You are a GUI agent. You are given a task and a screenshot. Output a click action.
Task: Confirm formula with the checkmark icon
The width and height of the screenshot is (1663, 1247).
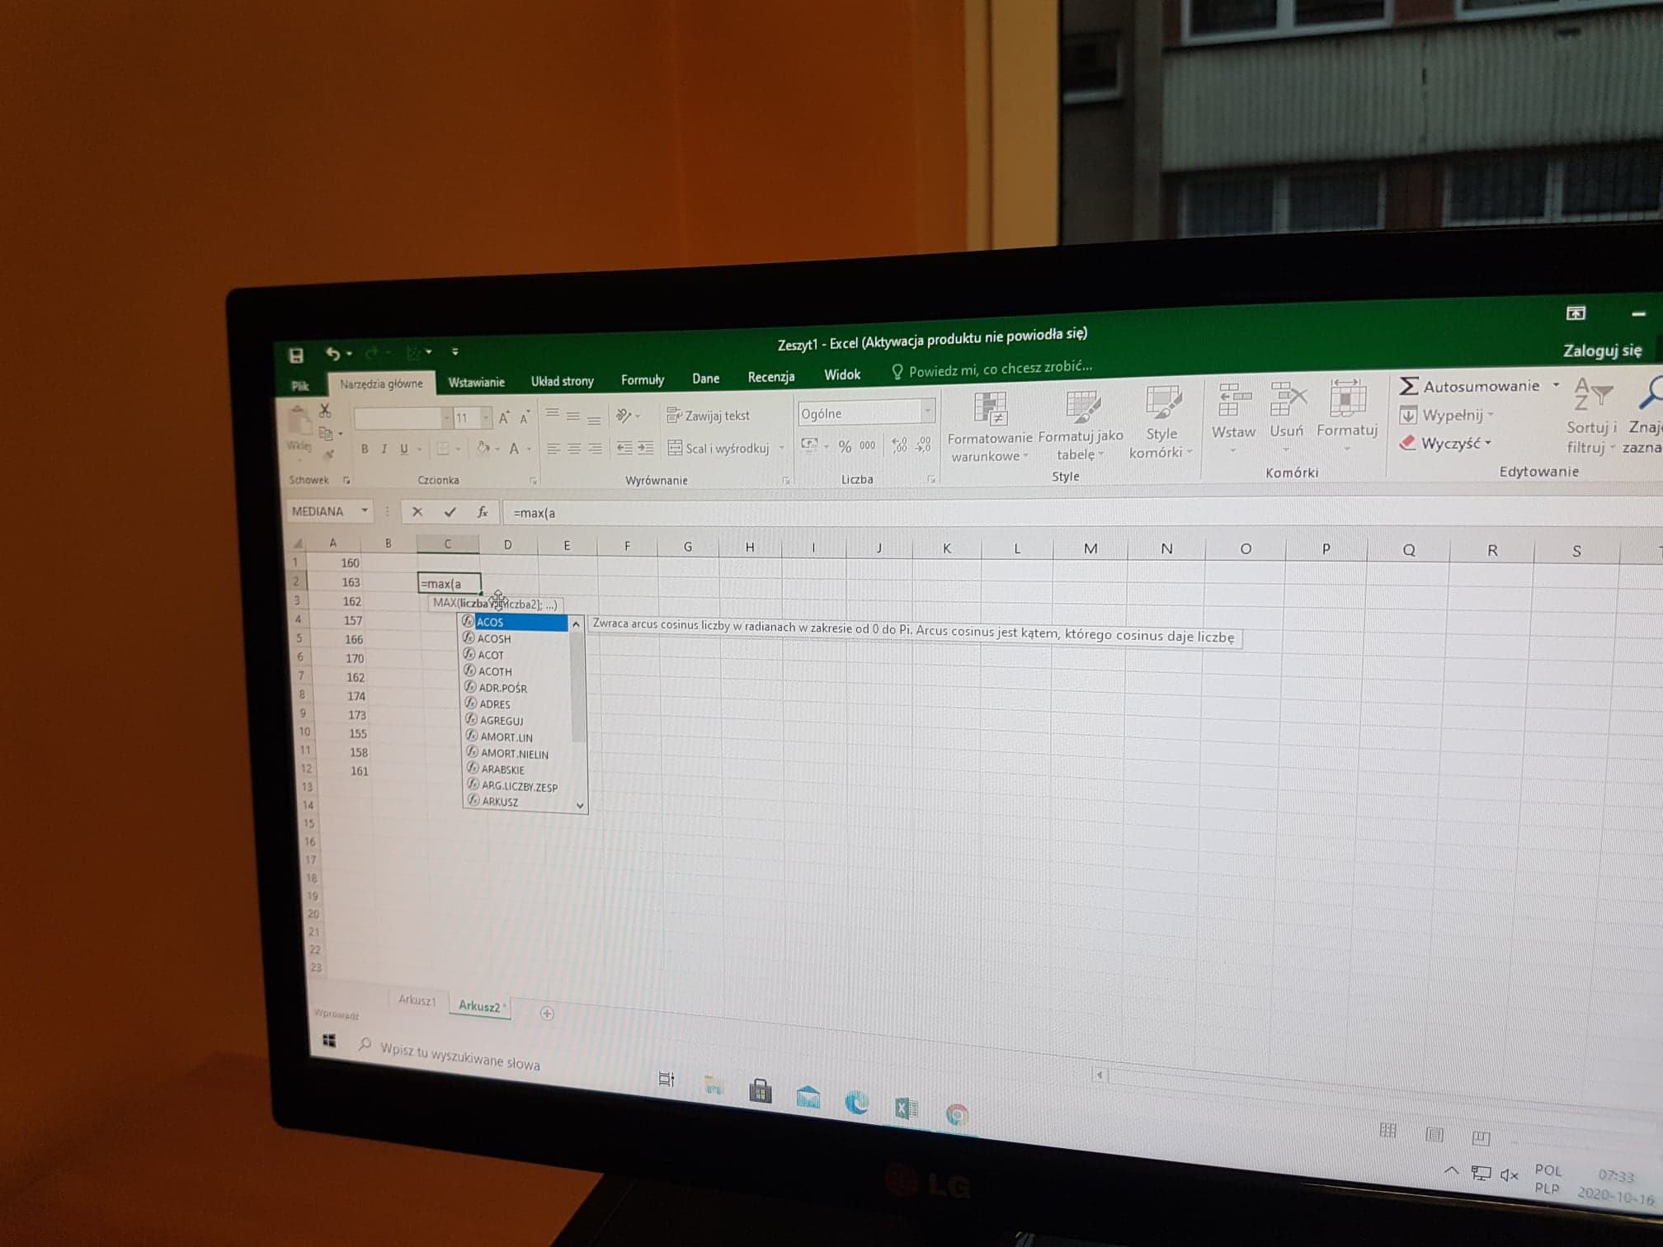pyautogui.click(x=450, y=512)
